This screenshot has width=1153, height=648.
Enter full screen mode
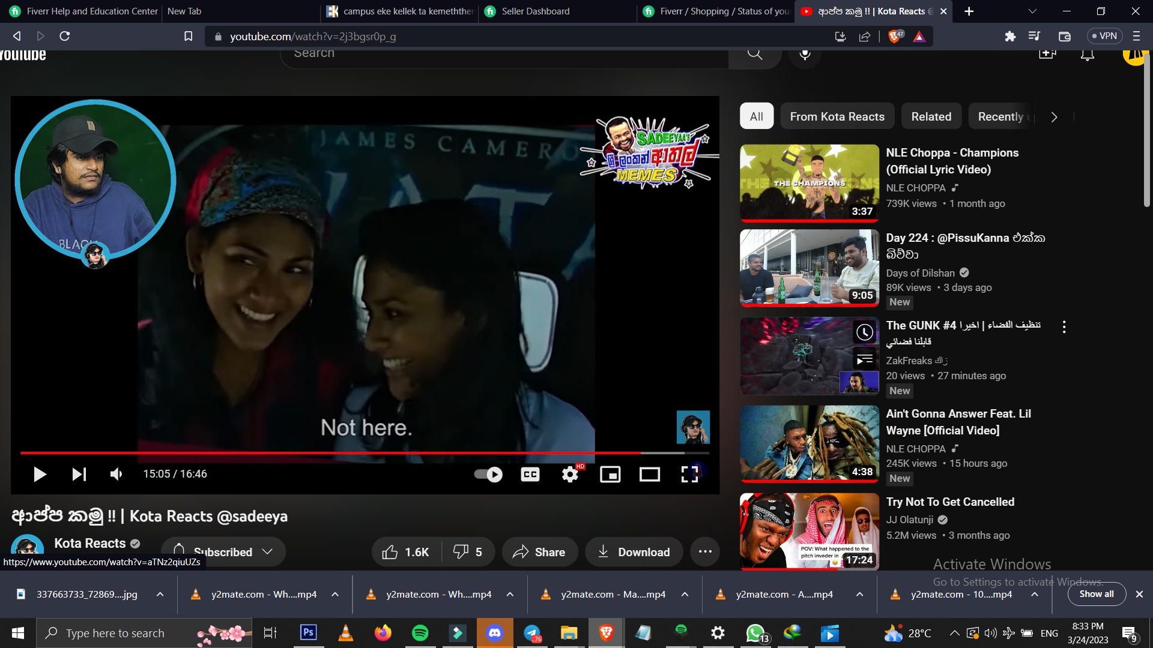click(689, 475)
